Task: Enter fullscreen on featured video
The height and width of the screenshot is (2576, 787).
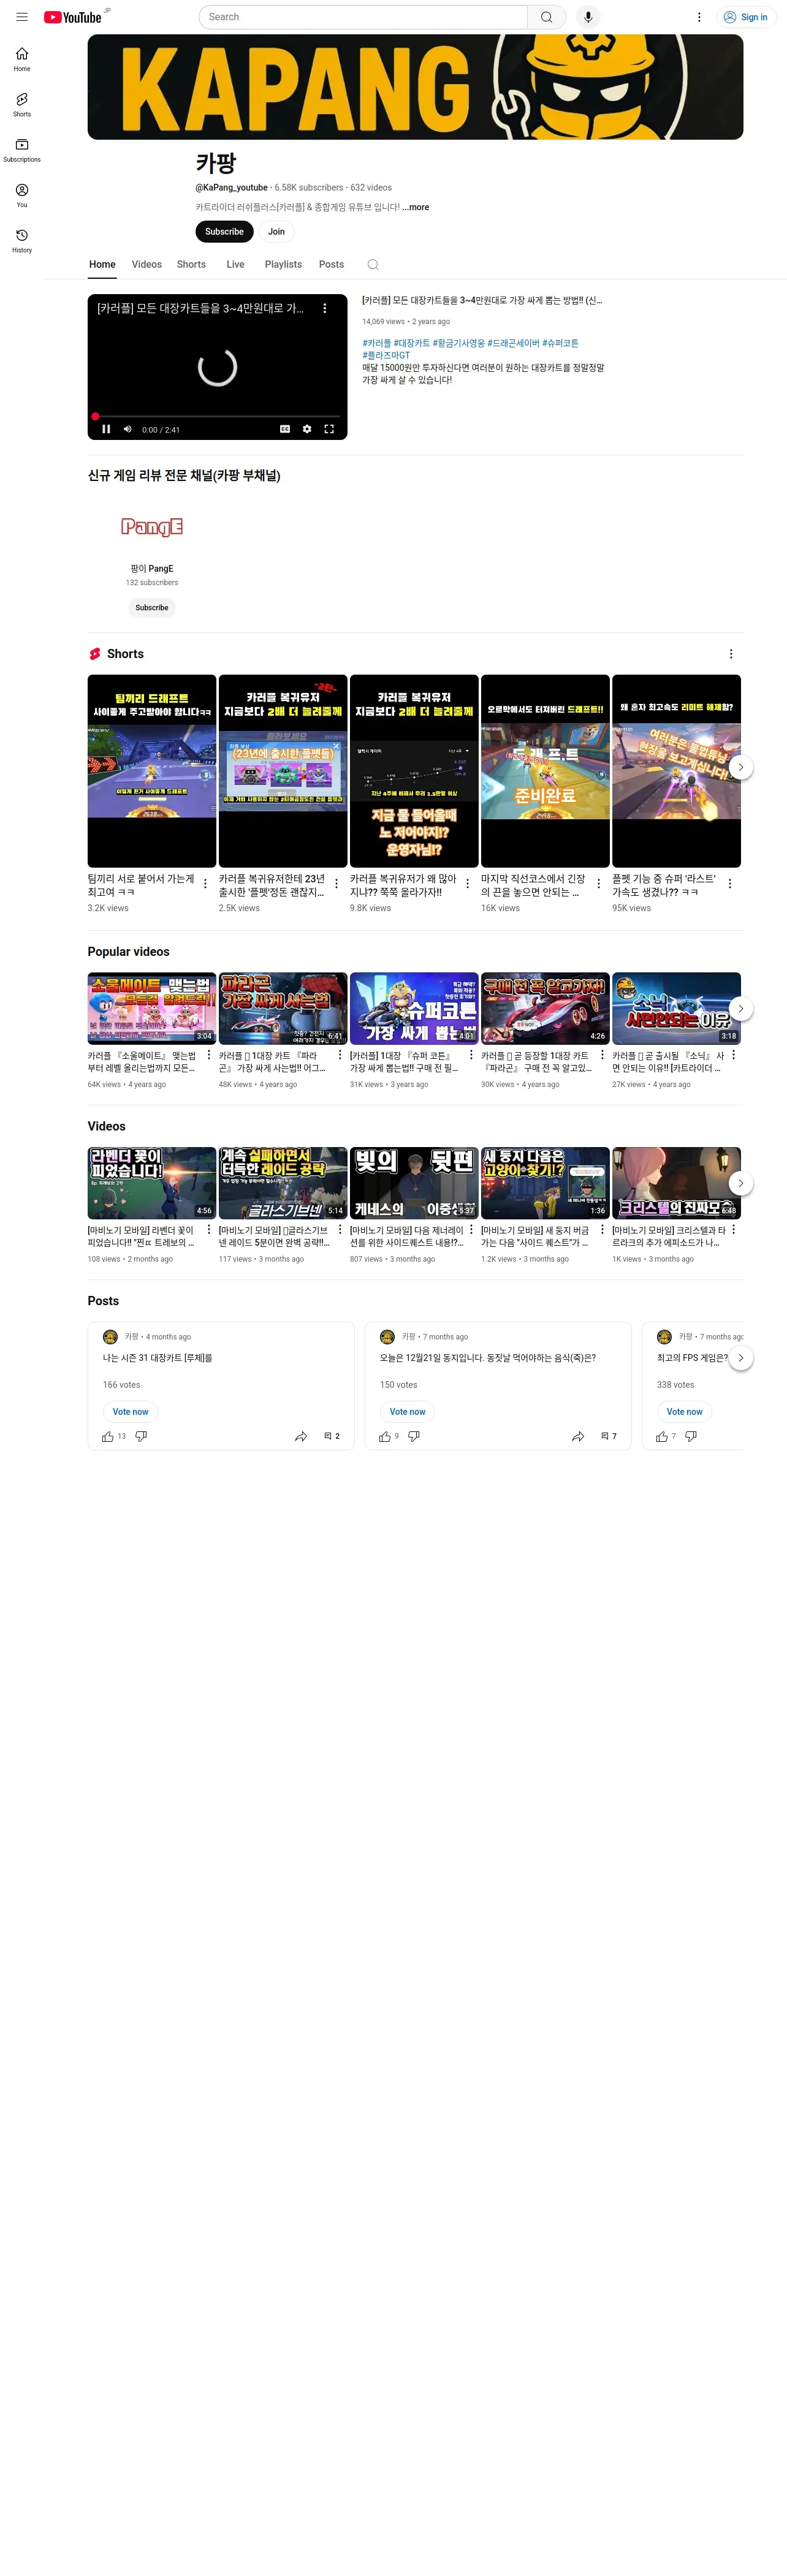Action: 328,429
